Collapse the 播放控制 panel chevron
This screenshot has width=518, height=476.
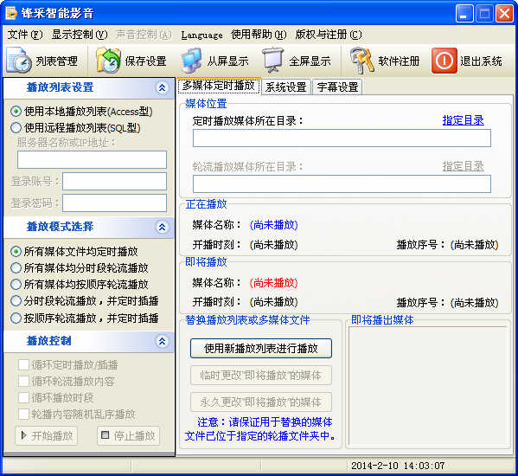pyautogui.click(x=162, y=341)
